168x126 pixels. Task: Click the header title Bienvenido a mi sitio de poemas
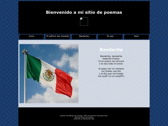84,12
